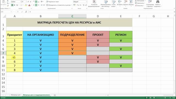
Task: Select column B header
Action: [41, 16]
